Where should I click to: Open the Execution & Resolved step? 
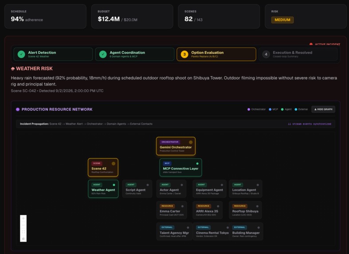(x=298, y=54)
